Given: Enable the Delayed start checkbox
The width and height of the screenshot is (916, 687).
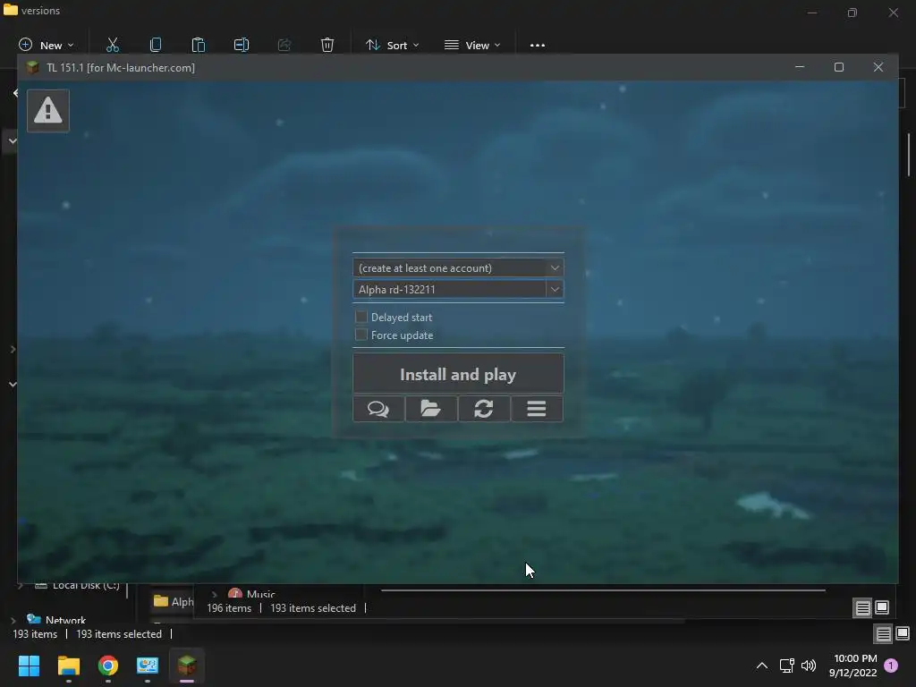Looking at the screenshot, I should click(361, 318).
